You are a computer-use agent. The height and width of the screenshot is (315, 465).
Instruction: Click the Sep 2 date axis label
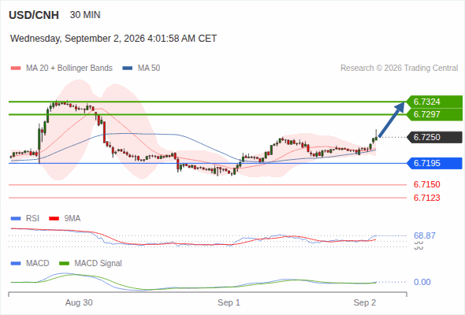pyautogui.click(x=364, y=302)
